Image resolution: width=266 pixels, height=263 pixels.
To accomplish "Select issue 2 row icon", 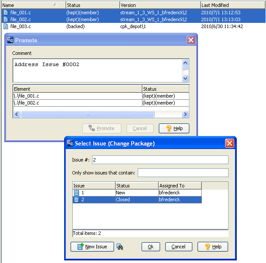I will tap(76, 200).
